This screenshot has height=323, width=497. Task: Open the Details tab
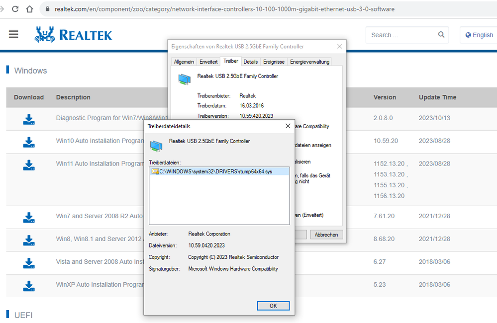[x=250, y=62]
